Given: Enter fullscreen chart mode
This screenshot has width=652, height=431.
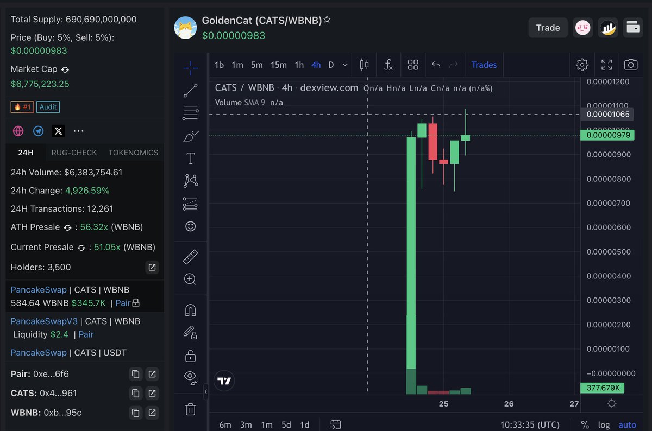Looking at the screenshot, I should click(x=607, y=65).
